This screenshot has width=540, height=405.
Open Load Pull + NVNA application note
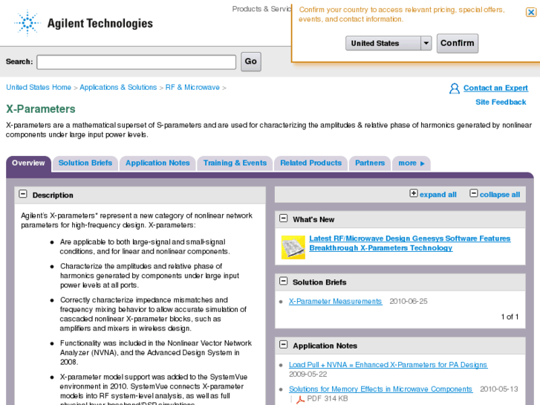(388, 365)
